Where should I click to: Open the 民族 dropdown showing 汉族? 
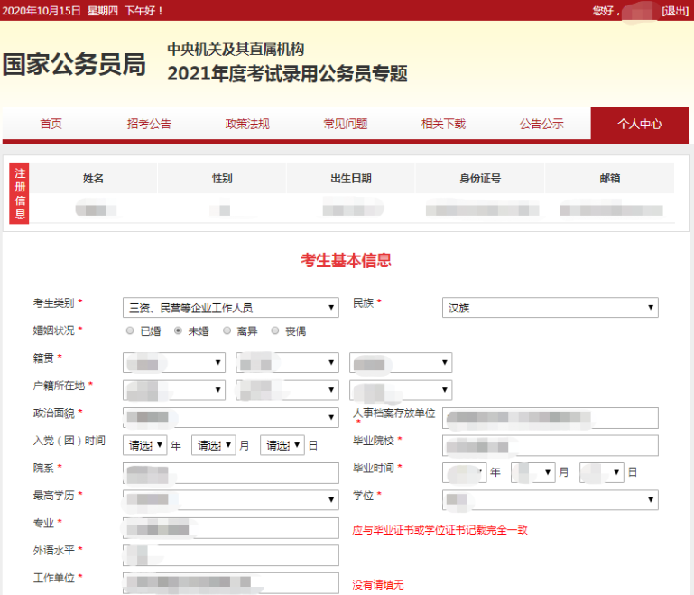point(551,308)
